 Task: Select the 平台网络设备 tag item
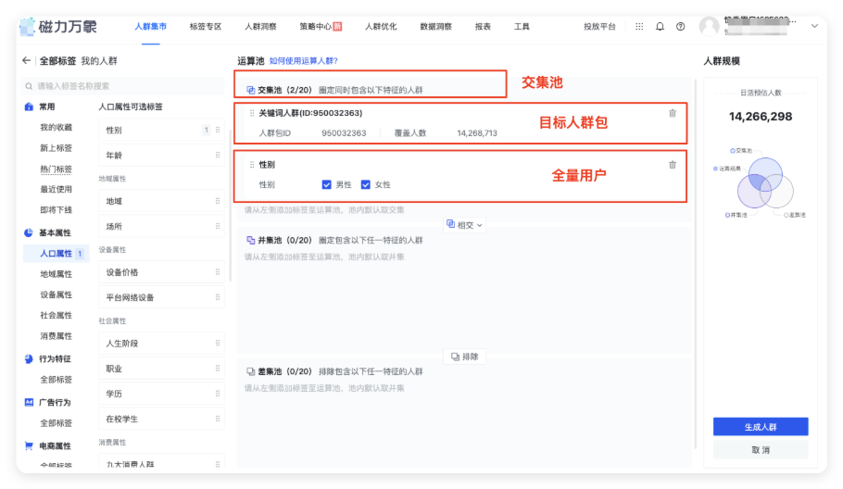161,297
